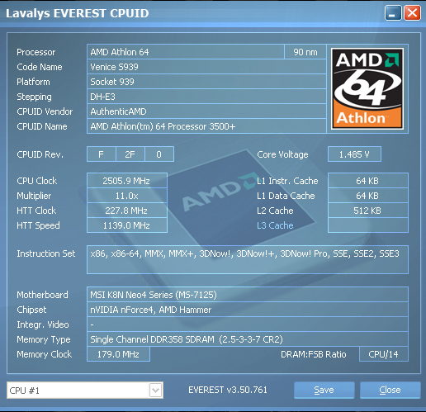Click the '227.8 MHz' HTT clock value

[127, 211]
